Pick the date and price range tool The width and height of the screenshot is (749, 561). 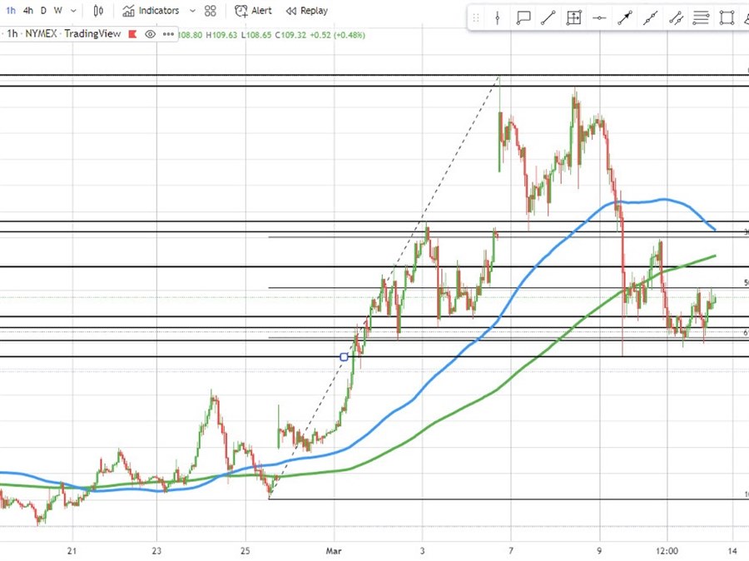coord(574,17)
